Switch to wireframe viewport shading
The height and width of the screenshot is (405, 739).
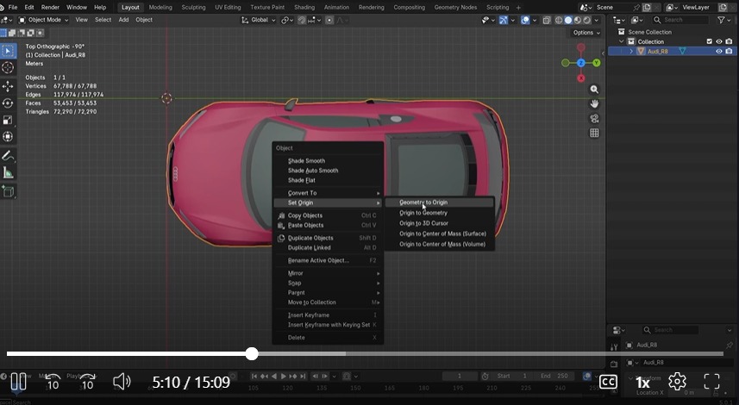pos(559,21)
